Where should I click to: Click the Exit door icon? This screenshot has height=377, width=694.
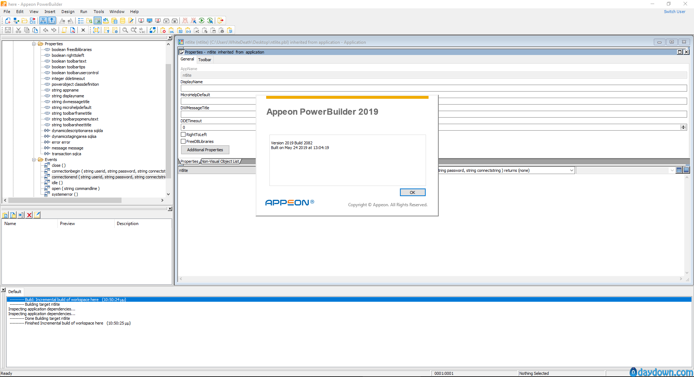(x=221, y=21)
